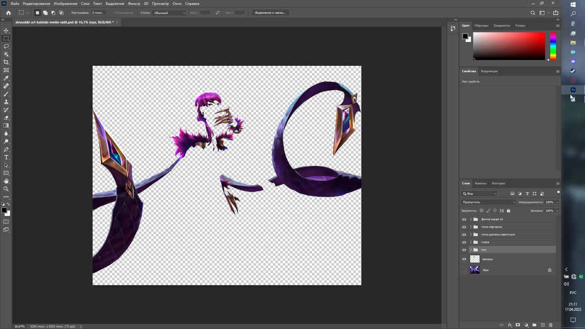Expand the 'глаза' group
Image resolution: width=585 pixels, height=329 pixels.
[470, 242]
